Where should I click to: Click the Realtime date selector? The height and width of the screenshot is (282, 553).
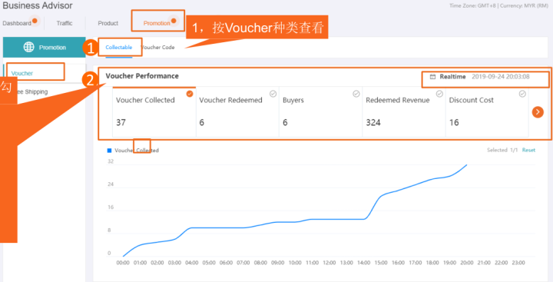pos(479,77)
